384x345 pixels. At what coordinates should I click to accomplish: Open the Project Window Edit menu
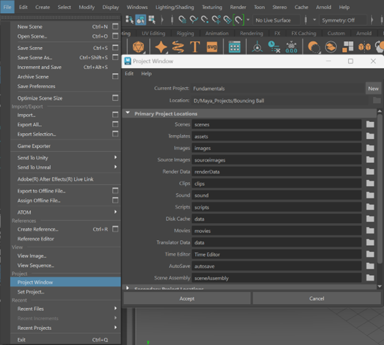(x=129, y=73)
